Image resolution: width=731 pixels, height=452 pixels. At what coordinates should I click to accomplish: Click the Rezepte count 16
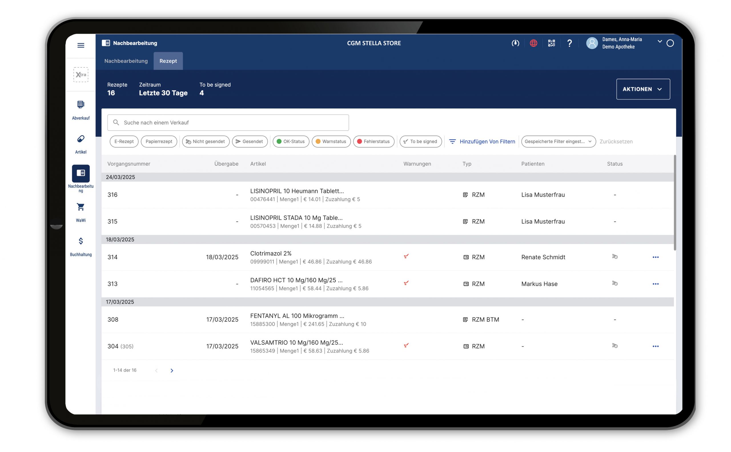pos(111,93)
